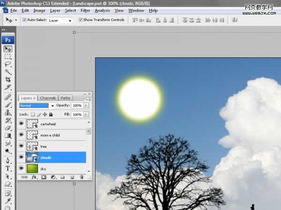Viewport: 281px width, 210px height.
Task: Select the Clone Stamp tool
Action: tap(8, 112)
